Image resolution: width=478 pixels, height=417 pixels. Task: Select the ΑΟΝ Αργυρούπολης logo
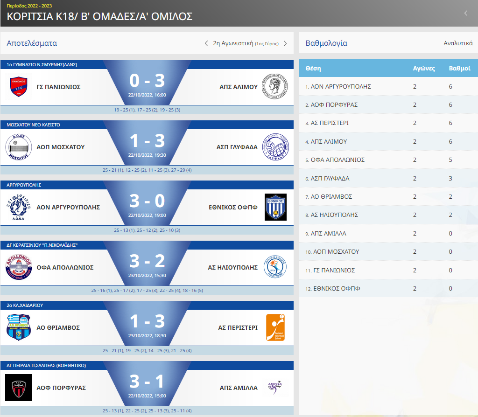(19, 207)
